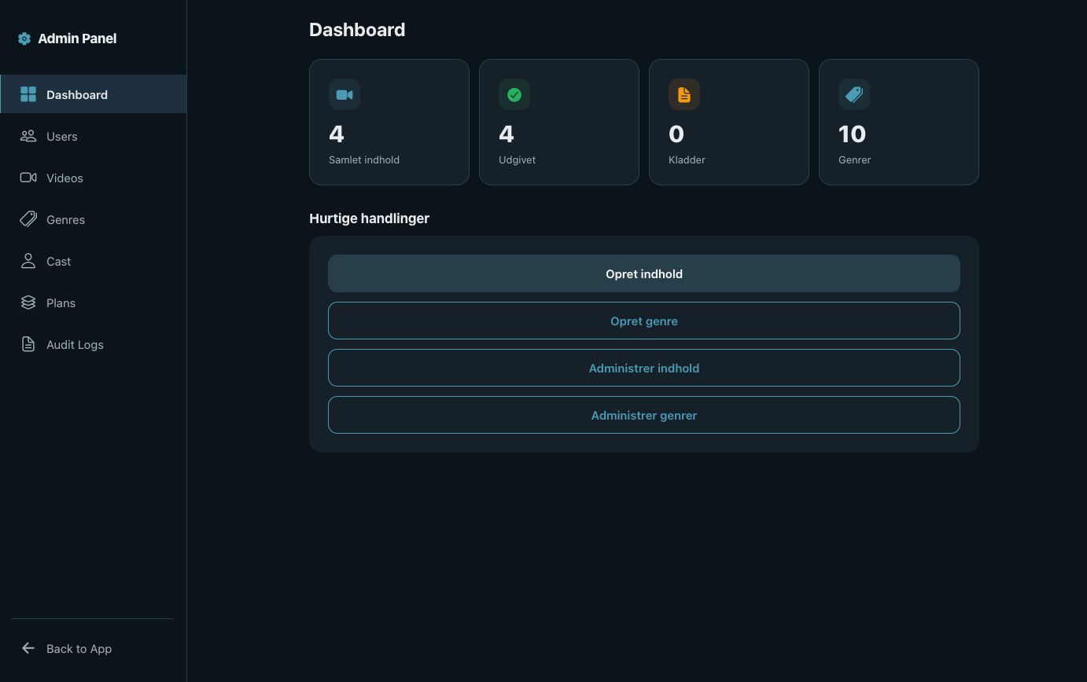Click the Genrer label
The width and height of the screenshot is (1087, 682).
click(854, 159)
